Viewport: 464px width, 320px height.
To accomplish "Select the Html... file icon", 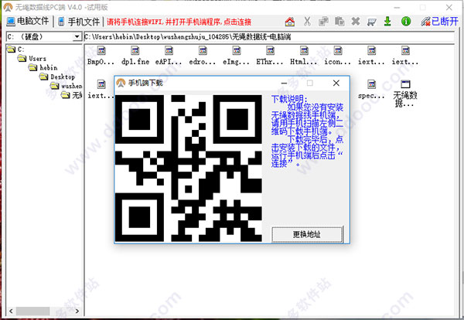I will coord(304,56).
